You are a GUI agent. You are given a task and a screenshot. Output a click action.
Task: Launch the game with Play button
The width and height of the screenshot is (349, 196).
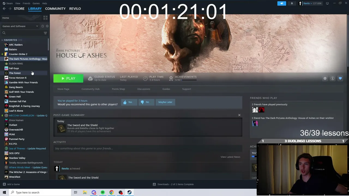point(68,78)
